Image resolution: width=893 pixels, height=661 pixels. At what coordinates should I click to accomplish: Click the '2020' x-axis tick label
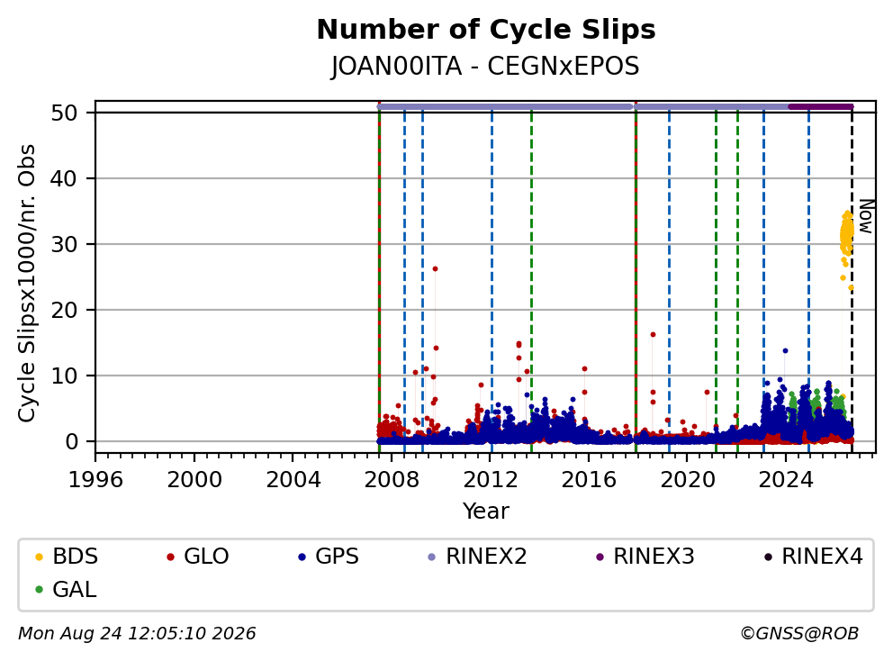pos(688,480)
